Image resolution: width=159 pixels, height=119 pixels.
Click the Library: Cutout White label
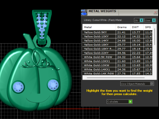pos(103,20)
